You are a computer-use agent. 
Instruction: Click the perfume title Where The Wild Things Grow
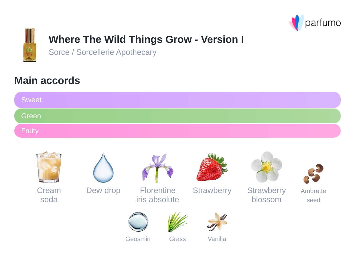click(x=146, y=39)
